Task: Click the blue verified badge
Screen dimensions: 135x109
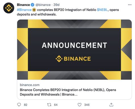Action: (x=32, y=5)
